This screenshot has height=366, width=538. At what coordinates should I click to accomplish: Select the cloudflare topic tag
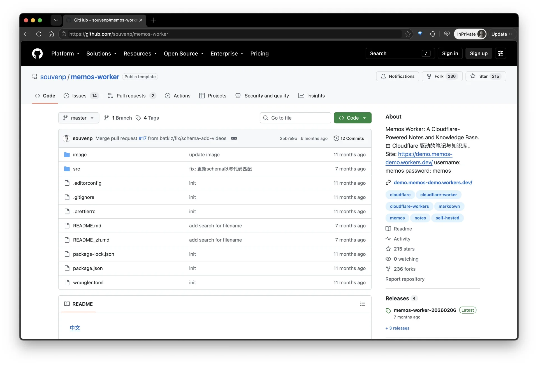(400, 195)
